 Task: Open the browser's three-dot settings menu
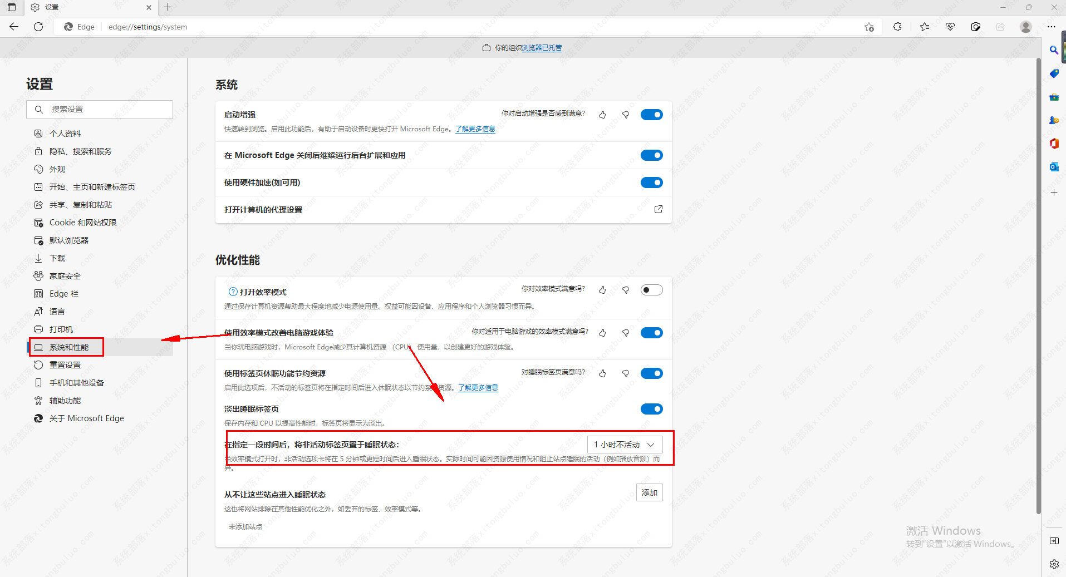1051,27
